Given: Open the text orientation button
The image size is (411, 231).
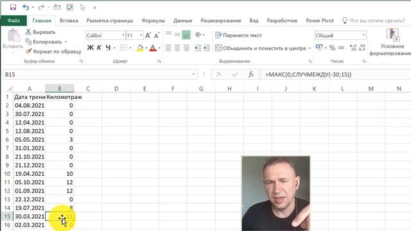Looking at the screenshot, I should (x=198, y=35).
